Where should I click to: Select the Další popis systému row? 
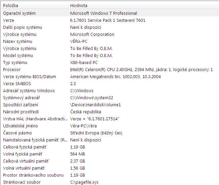tap(111, 27)
